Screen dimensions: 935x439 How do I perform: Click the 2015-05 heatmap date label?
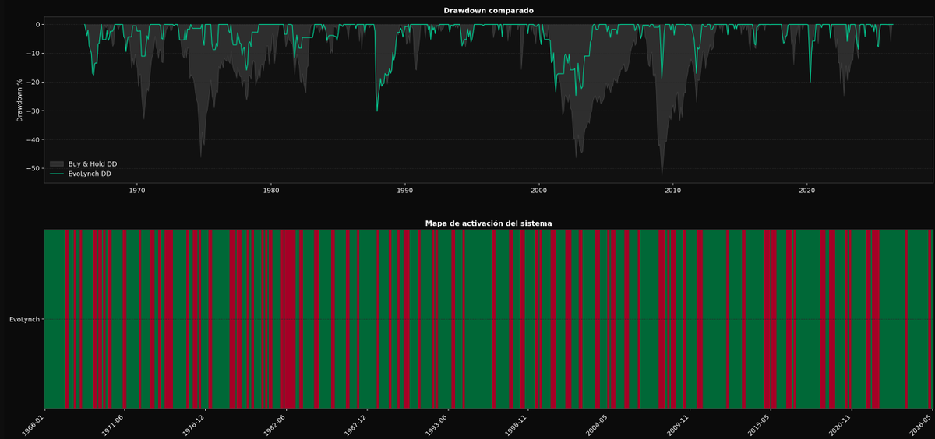(x=759, y=424)
